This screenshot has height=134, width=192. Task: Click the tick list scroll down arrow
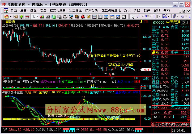(x=189, y=120)
